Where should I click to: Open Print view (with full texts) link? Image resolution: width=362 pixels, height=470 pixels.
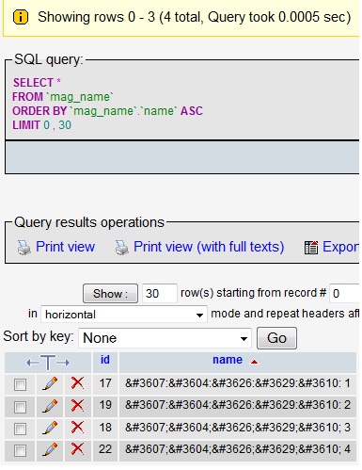209,247
